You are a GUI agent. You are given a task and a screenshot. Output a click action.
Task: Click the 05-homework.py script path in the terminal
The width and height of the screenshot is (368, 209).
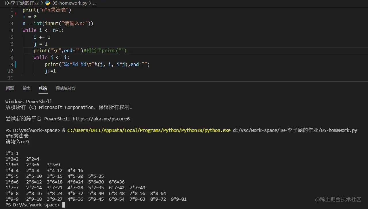295,130
